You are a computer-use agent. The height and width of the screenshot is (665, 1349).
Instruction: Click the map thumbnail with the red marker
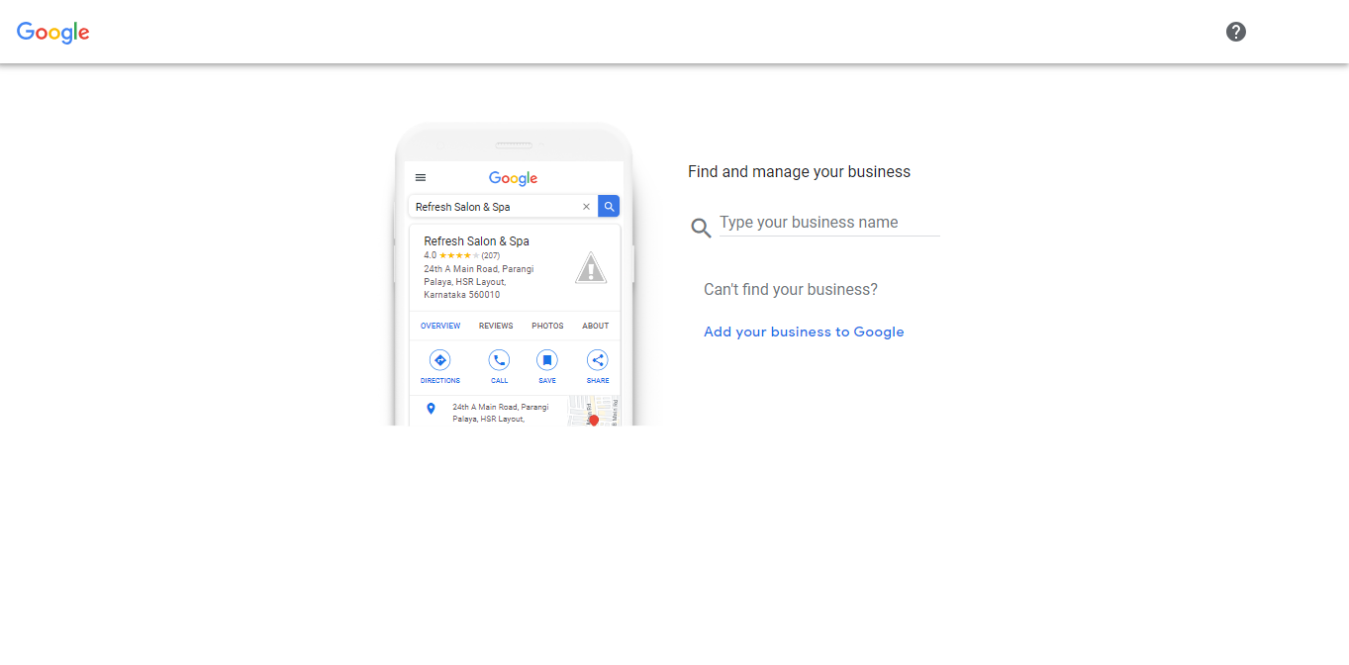[594, 411]
